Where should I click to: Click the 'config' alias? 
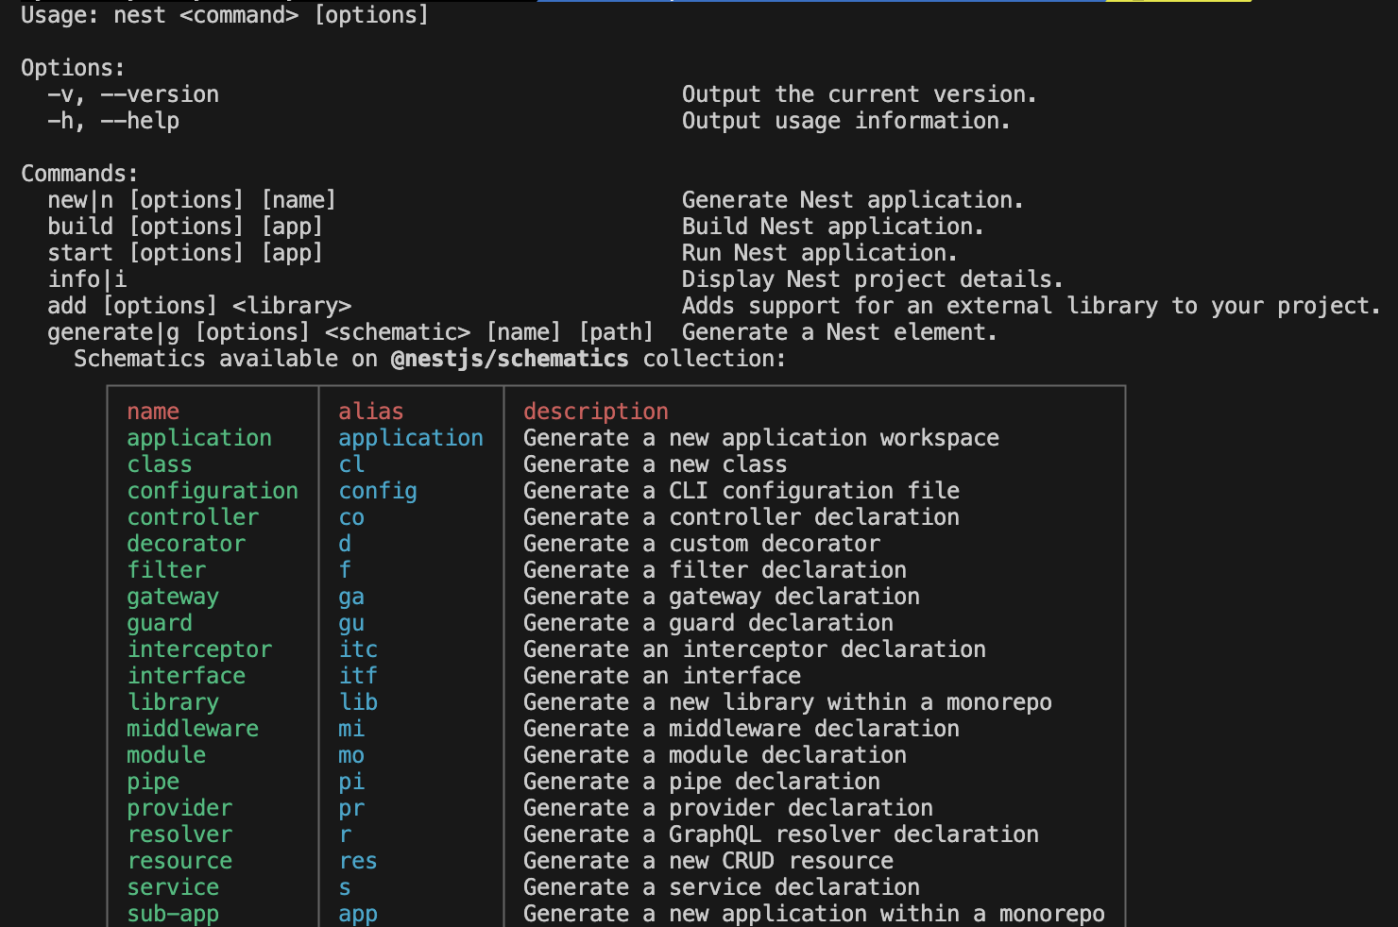click(x=378, y=491)
